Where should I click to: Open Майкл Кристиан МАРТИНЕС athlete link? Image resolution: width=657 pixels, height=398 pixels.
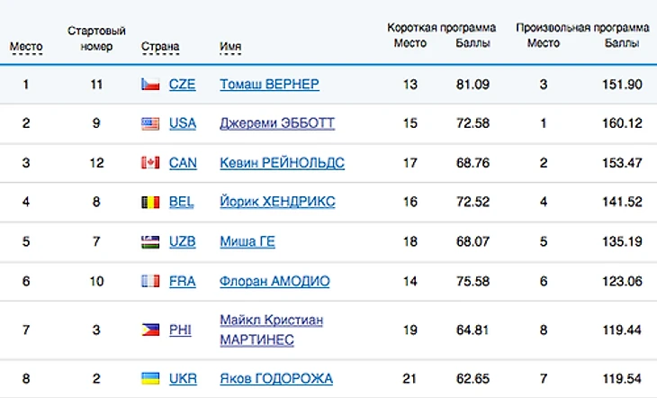(271, 330)
